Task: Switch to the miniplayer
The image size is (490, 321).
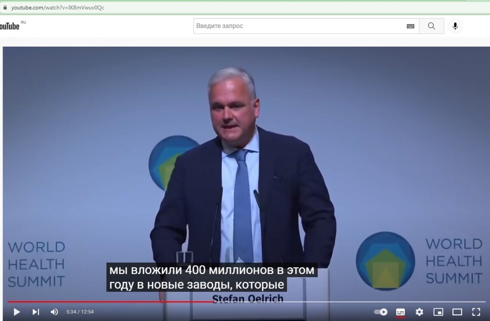Action: (x=438, y=312)
